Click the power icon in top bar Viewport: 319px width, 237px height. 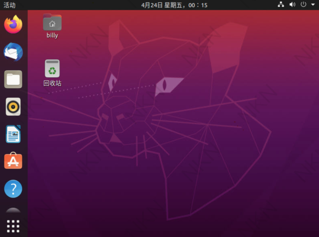point(304,5)
